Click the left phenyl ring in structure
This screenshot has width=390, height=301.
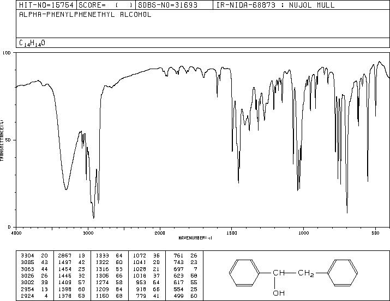pyautogui.click(x=244, y=273)
